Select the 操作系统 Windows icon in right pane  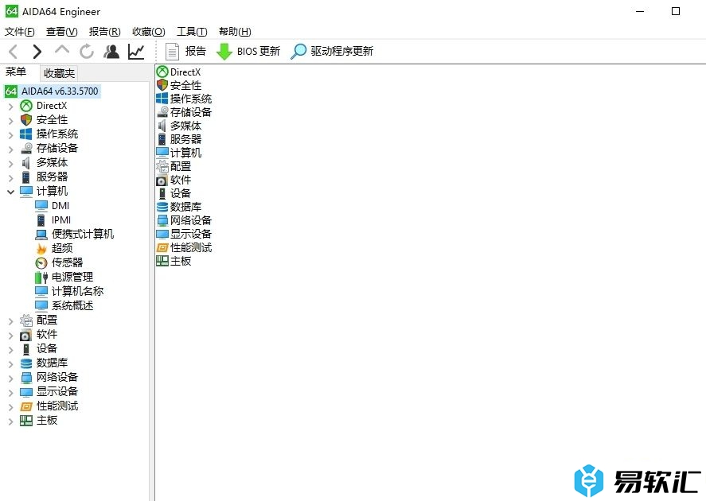[x=162, y=99]
